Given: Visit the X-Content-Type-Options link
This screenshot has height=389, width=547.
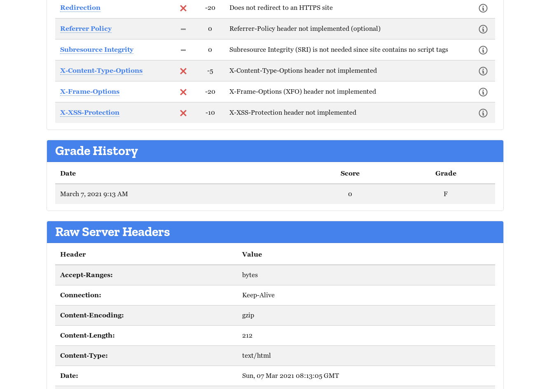Looking at the screenshot, I should [101, 71].
